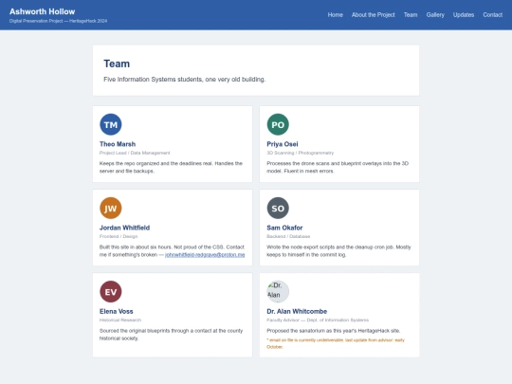
Task: Click '3D Scanning / Photogrammetry' role text
Action: (x=300, y=153)
